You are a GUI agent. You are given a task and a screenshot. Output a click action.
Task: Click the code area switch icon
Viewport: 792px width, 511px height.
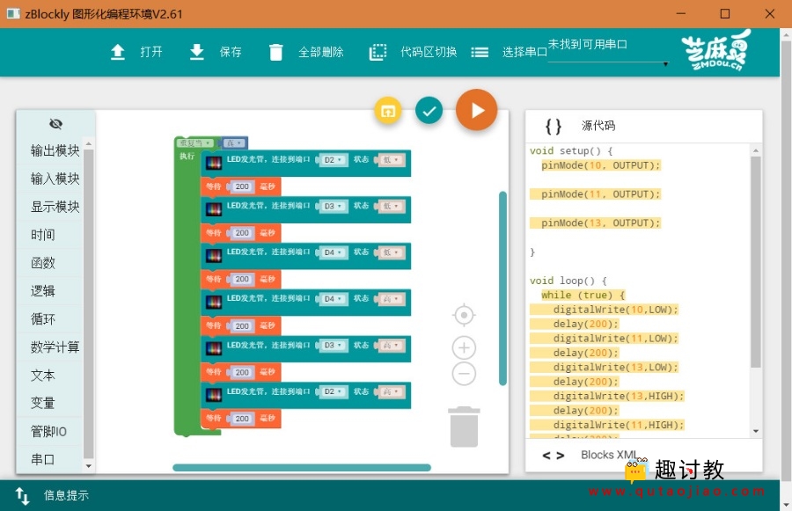pos(378,52)
